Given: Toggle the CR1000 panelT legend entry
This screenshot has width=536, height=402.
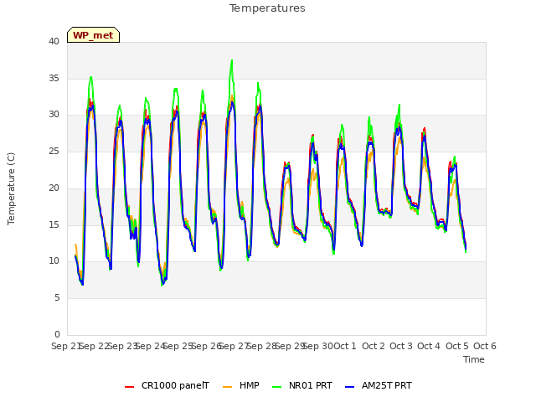Looking at the screenshot, I should pyautogui.click(x=167, y=385).
